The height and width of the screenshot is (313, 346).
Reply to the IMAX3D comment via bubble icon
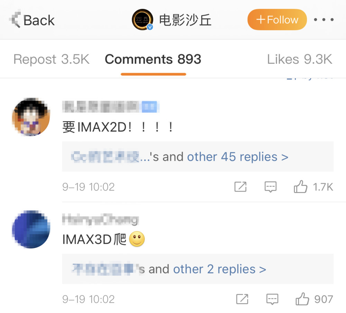272,299
